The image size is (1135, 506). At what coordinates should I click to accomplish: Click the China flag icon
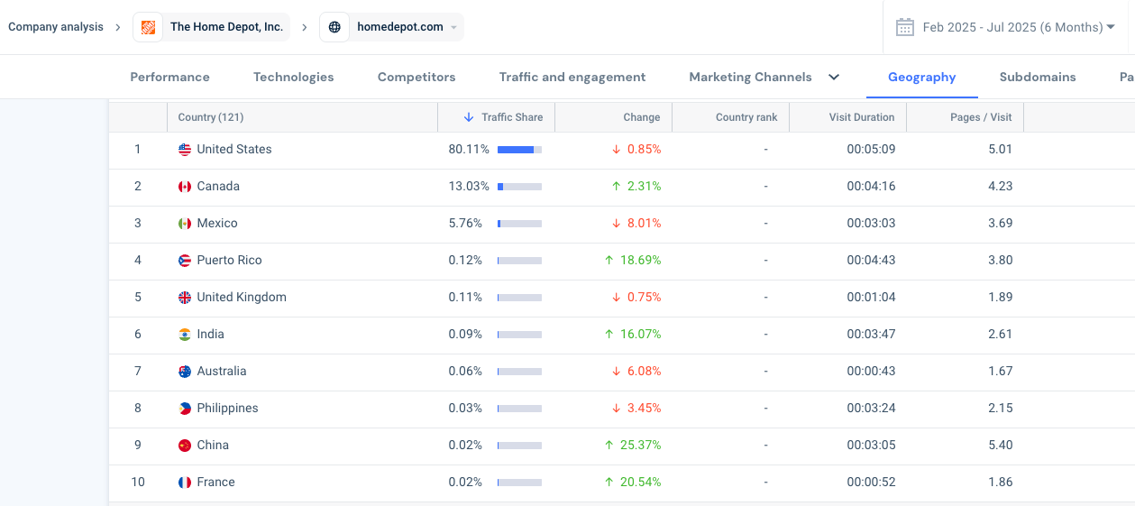(x=185, y=446)
